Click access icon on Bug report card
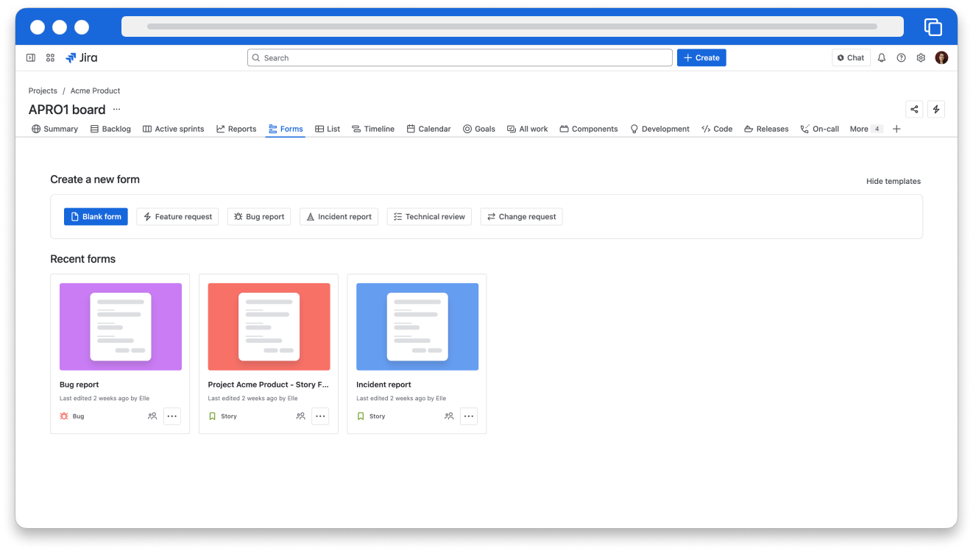973x551 pixels. pos(152,416)
